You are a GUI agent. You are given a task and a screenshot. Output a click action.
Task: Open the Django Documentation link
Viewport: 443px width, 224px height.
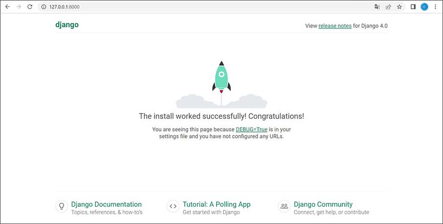[x=106, y=204]
